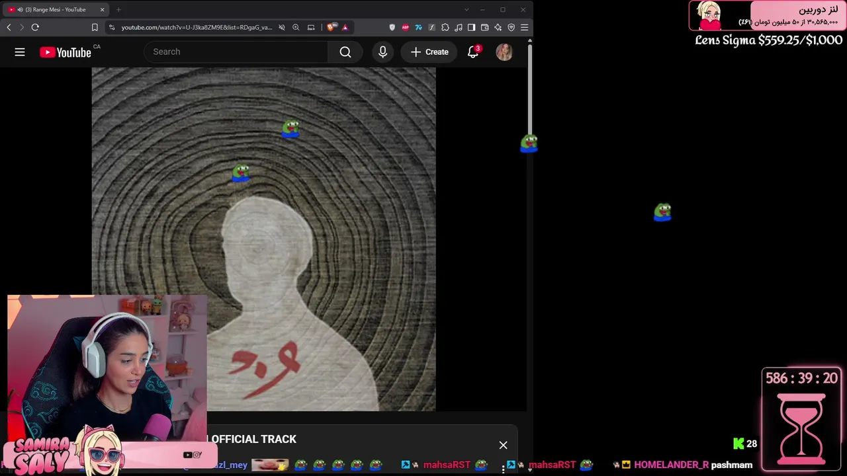Click the OFFICIAL TRACK title text

[x=253, y=439]
